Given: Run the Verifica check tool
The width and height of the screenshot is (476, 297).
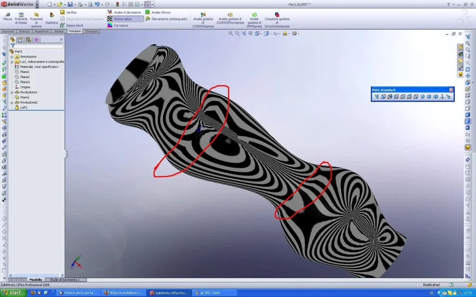Looking at the screenshot, I should (68, 13).
